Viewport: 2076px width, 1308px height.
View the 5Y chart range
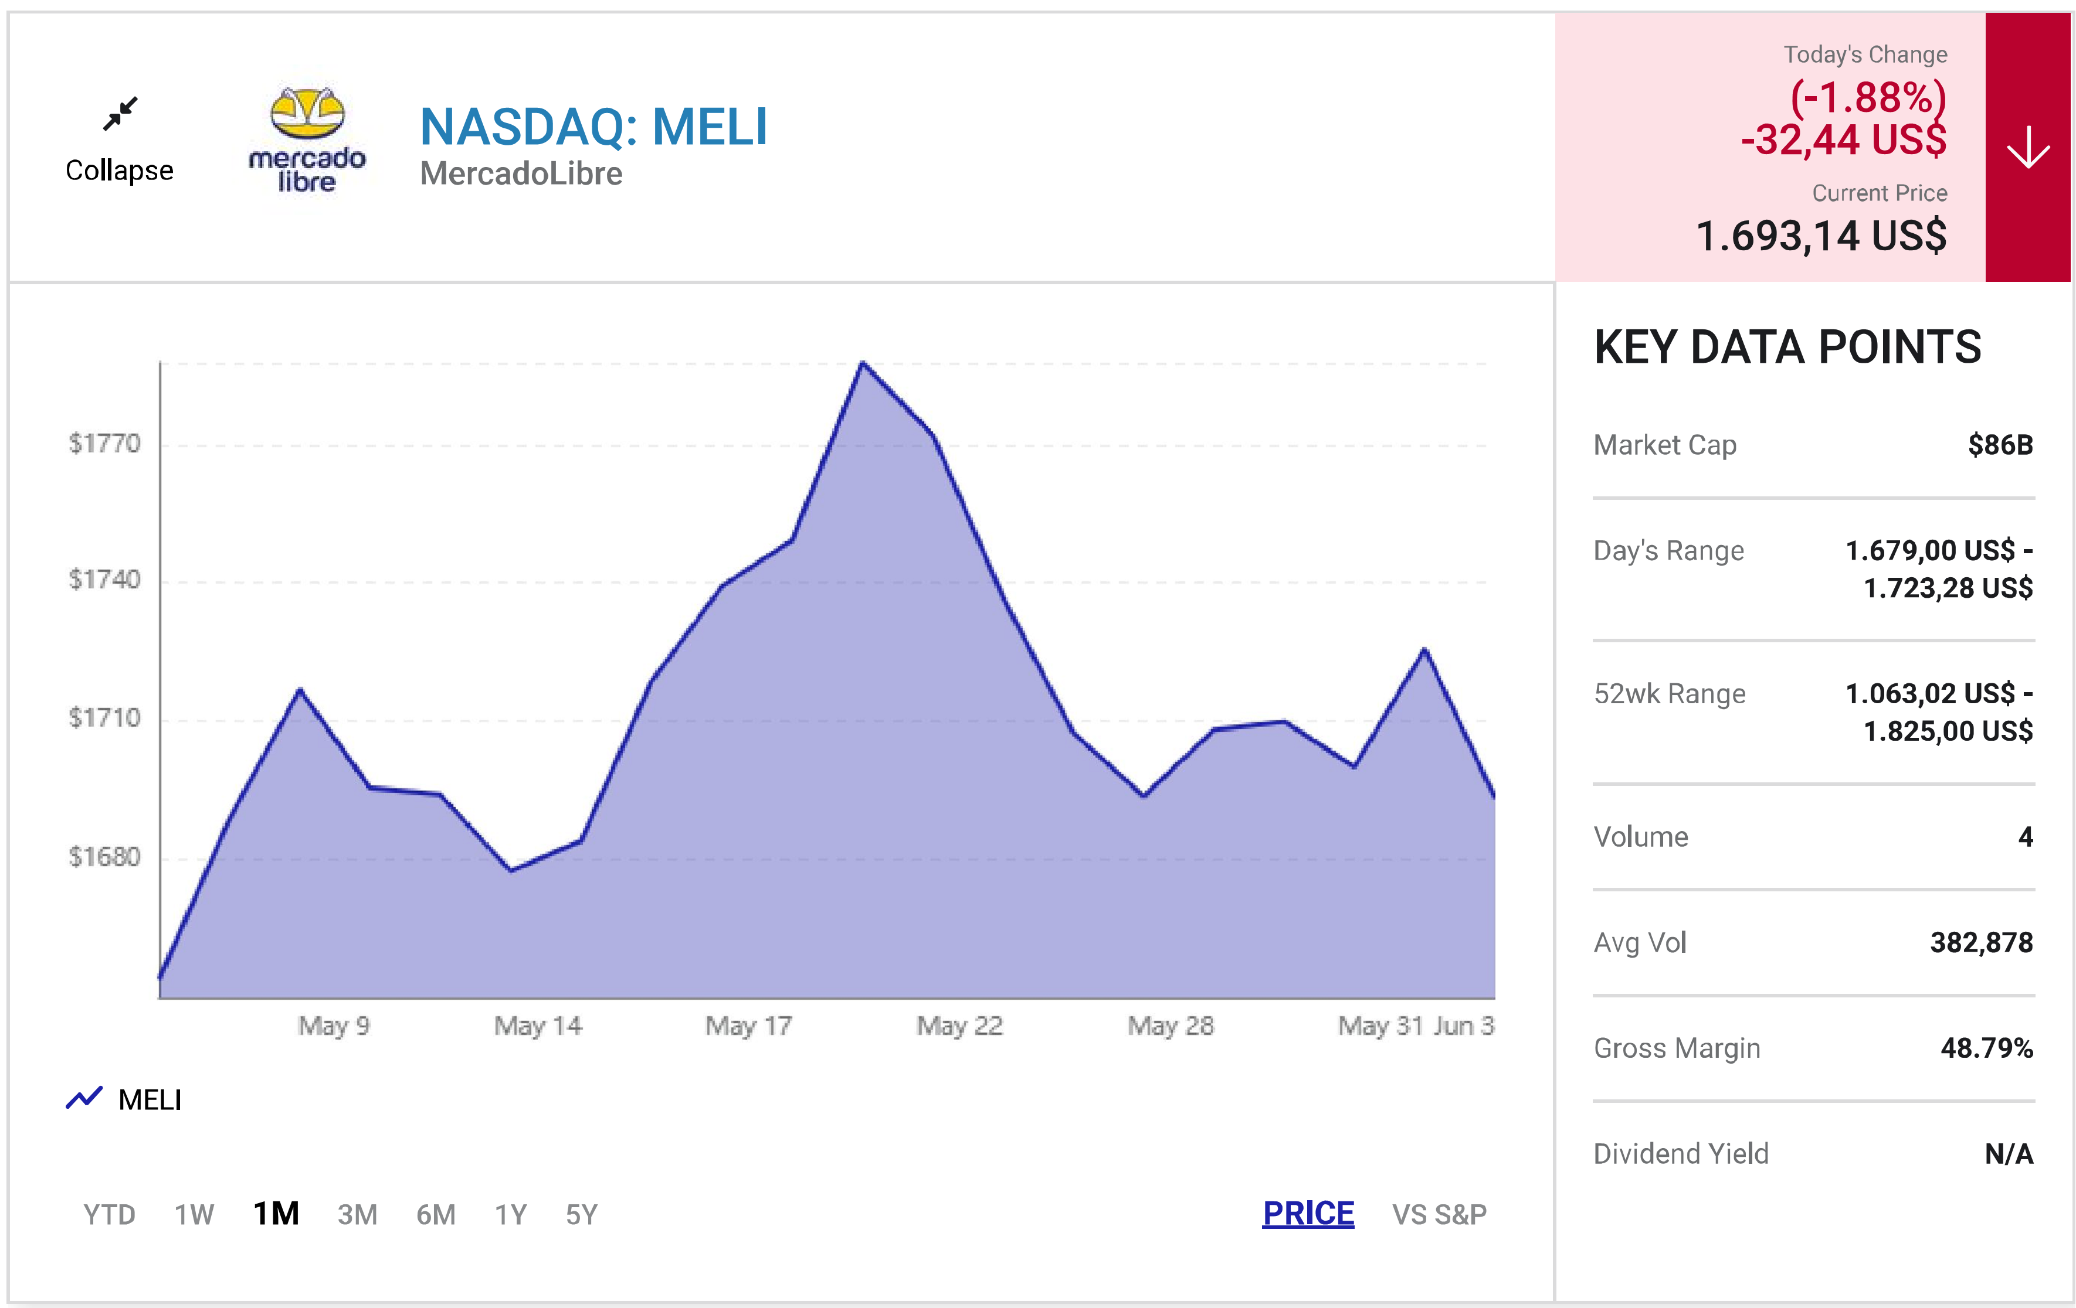[x=581, y=1214]
